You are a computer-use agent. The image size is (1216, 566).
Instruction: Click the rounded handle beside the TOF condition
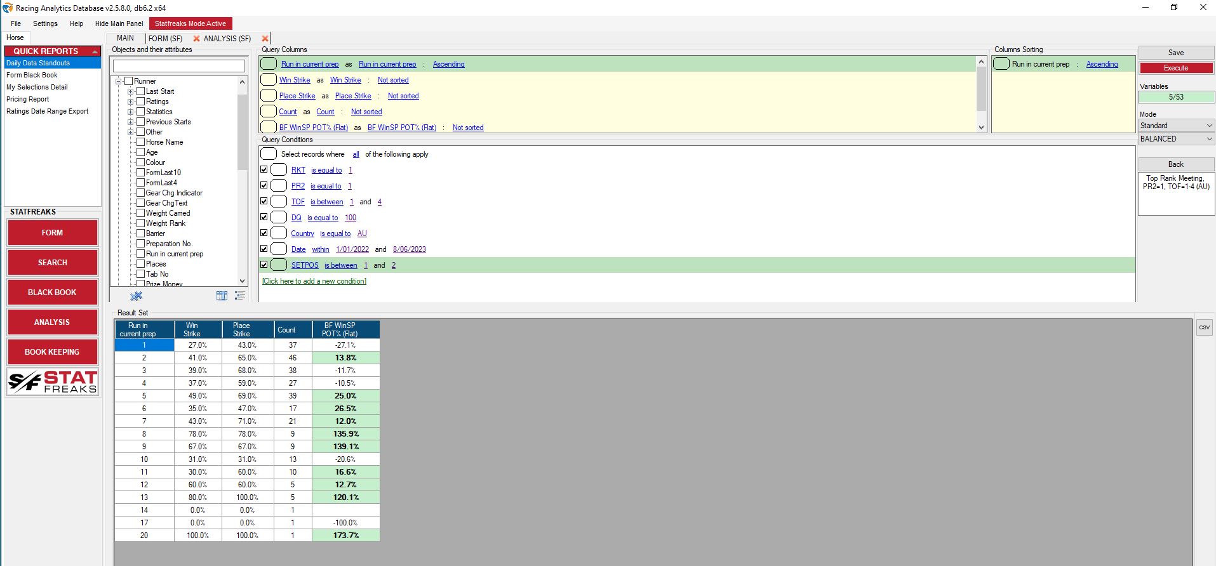click(x=279, y=202)
